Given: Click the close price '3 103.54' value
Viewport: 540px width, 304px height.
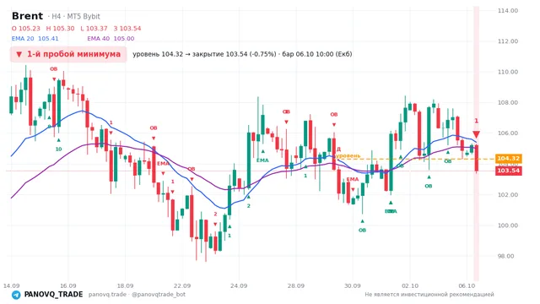Looking at the screenshot, I should [x=127, y=28].
